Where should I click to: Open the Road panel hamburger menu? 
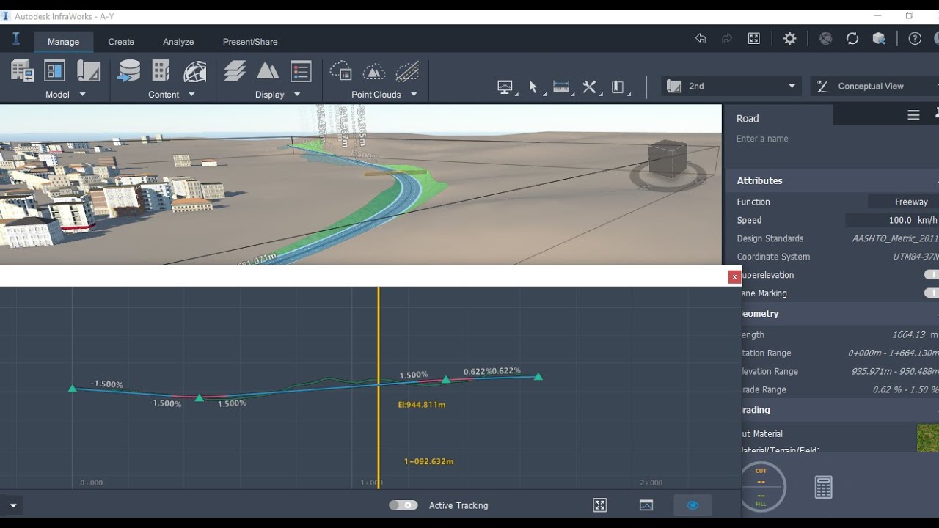click(913, 115)
